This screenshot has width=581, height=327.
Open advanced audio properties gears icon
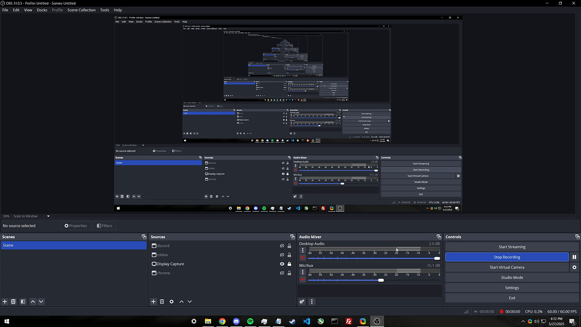302,301
